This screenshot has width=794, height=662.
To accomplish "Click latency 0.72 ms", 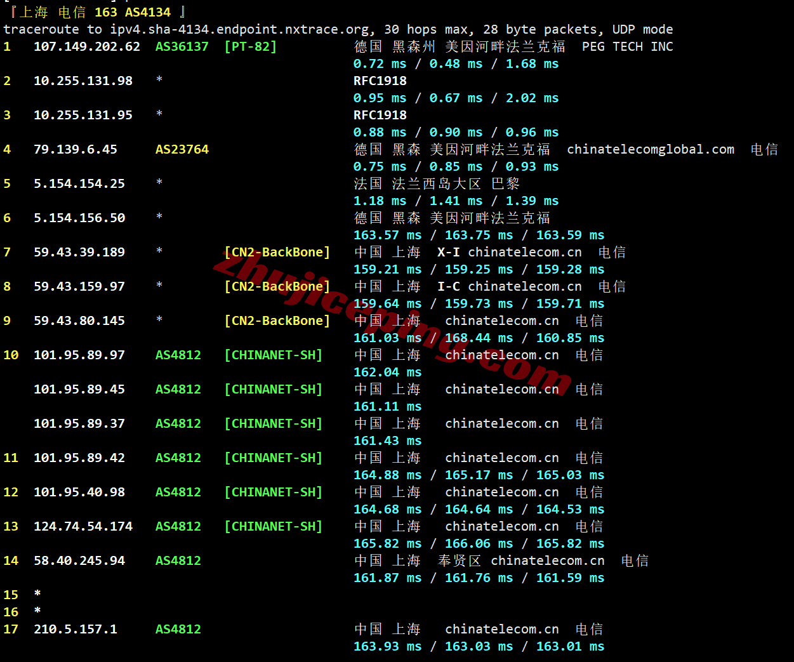I will pyautogui.click(x=380, y=63).
